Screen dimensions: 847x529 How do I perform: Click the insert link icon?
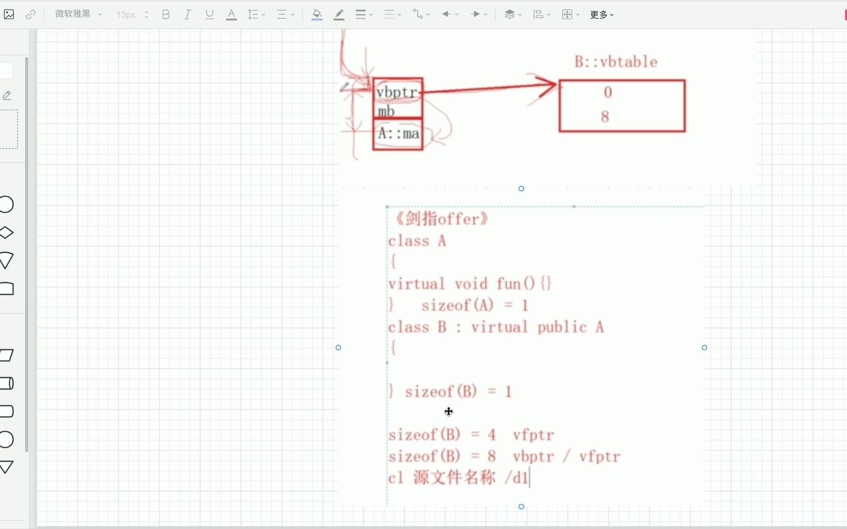[30, 15]
